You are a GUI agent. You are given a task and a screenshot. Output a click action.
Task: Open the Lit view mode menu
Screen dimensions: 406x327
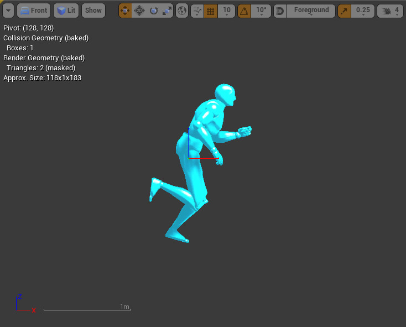coord(66,11)
